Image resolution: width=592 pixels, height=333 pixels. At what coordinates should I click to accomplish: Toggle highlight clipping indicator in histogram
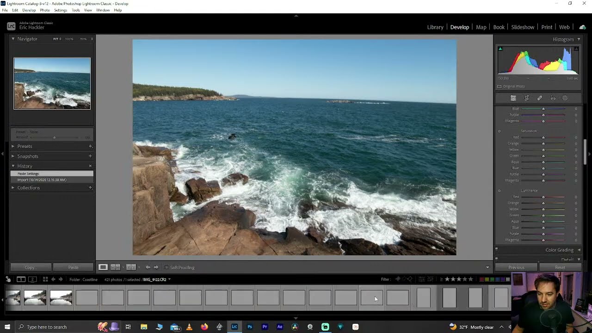[x=576, y=49]
